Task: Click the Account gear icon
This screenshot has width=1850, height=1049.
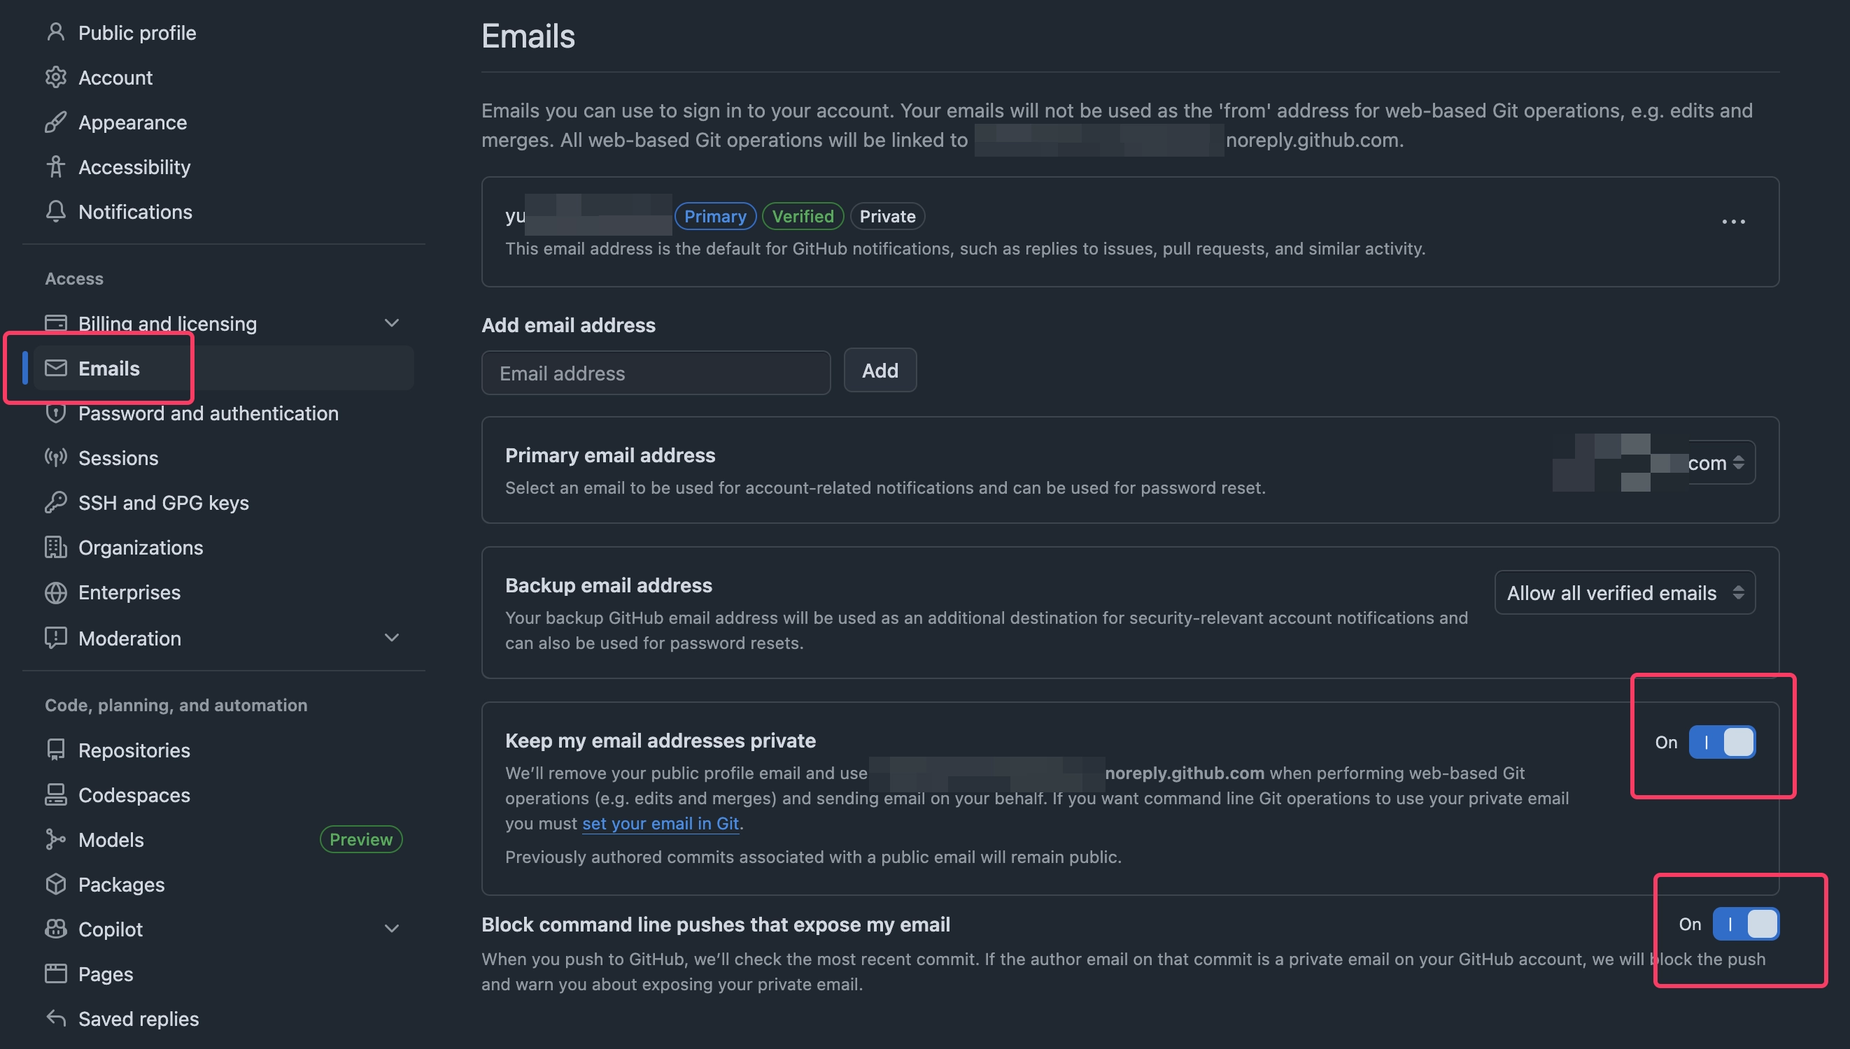Action: 55,77
